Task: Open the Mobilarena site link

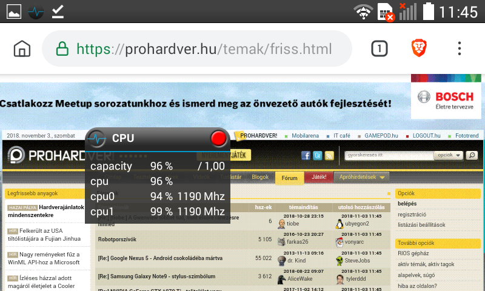Action: [x=305, y=136]
